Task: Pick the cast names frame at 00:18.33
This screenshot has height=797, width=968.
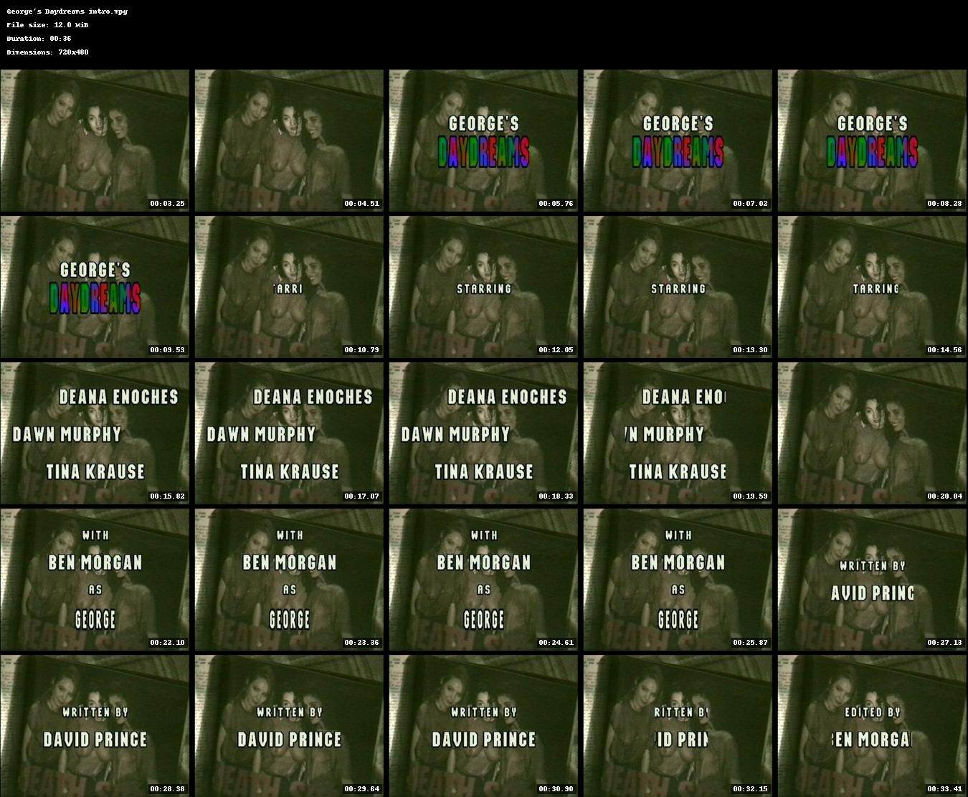Action: pos(483,433)
